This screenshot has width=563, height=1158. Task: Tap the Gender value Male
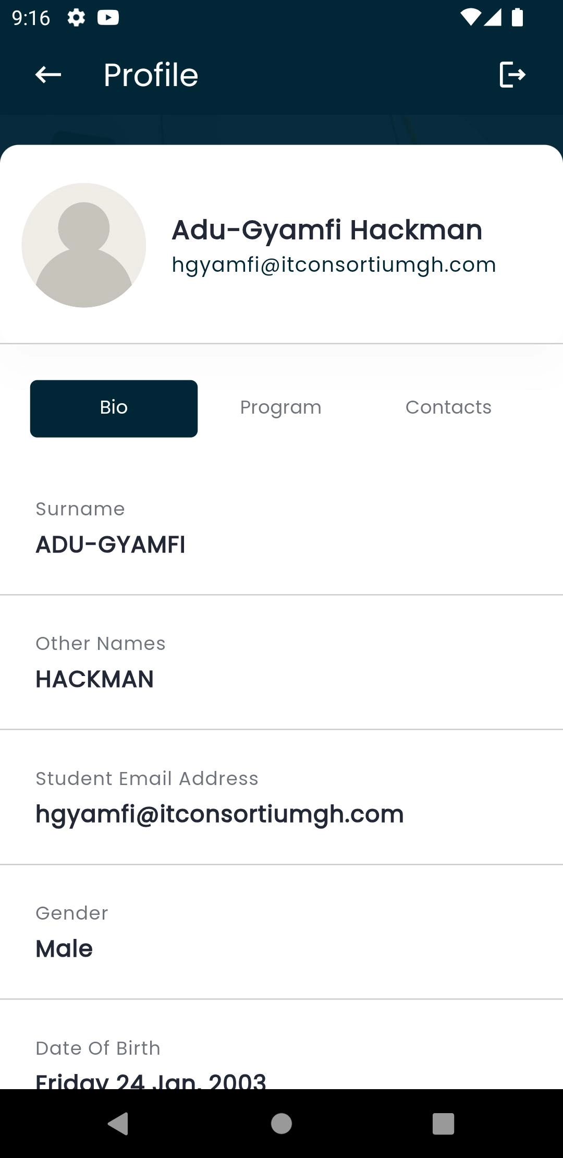(x=64, y=949)
